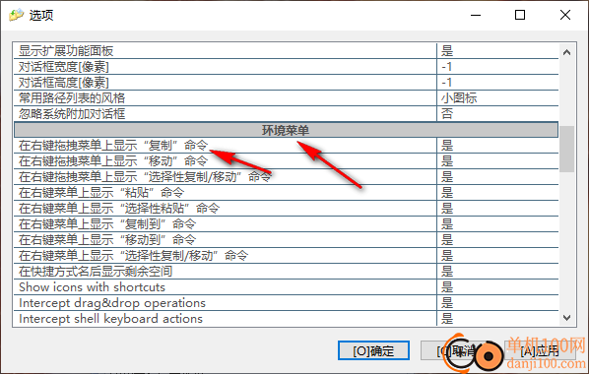
Task: Toggle 是 value for Intercept drag&drop operations
Action: click(497, 303)
